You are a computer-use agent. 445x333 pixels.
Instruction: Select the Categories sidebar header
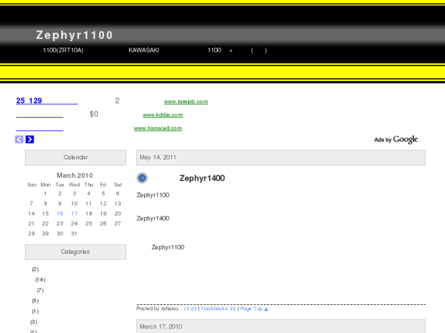[x=75, y=252]
